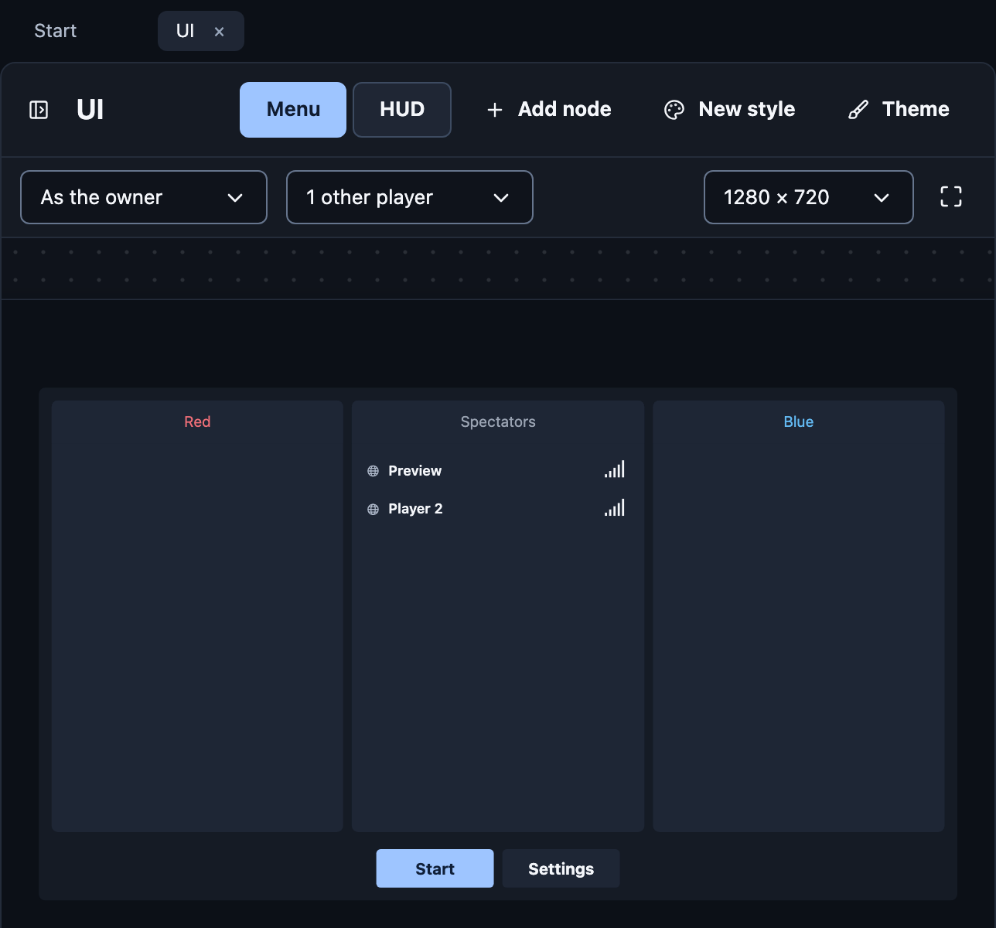
Task: Open the As the owner dropdown
Action: (x=144, y=197)
